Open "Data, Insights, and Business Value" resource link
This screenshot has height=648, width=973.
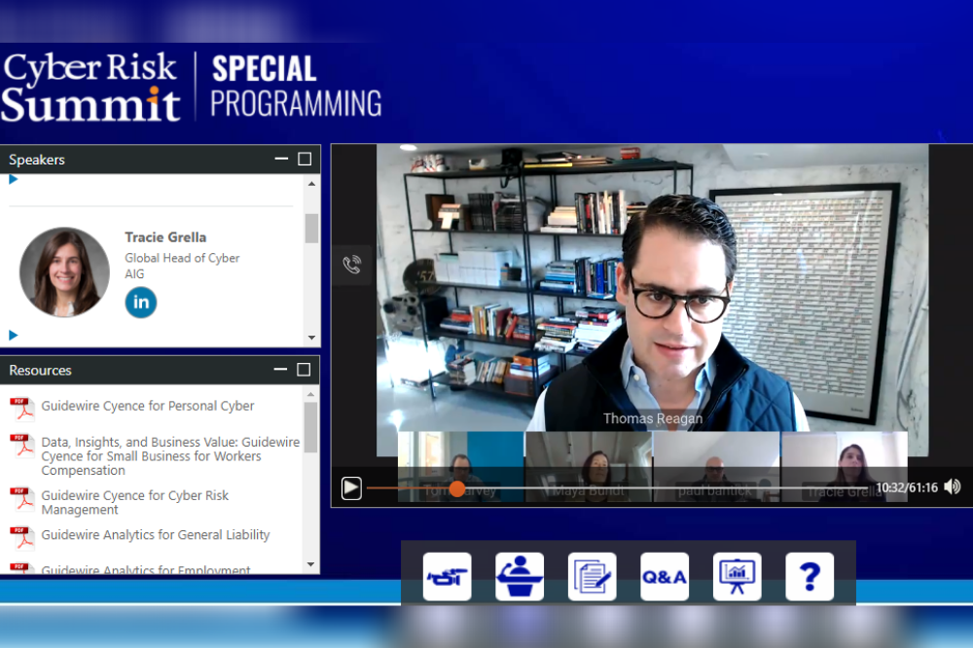[170, 456]
